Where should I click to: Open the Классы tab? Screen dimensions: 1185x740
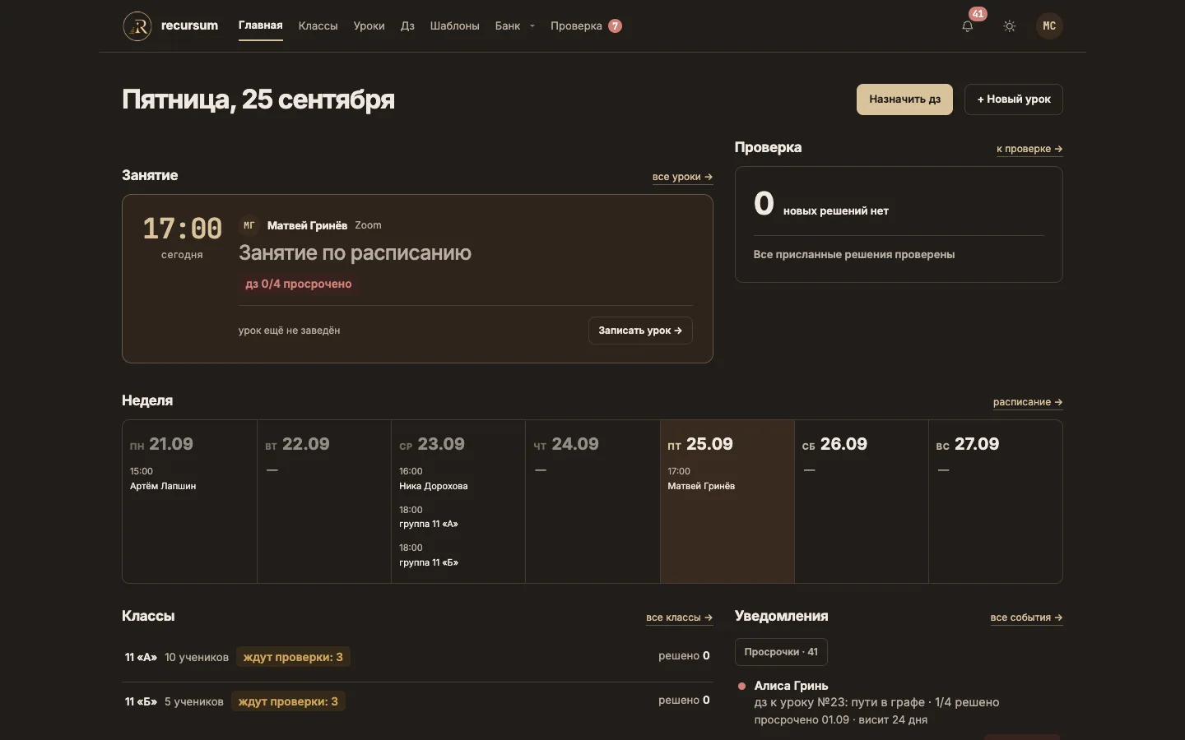[x=318, y=26]
